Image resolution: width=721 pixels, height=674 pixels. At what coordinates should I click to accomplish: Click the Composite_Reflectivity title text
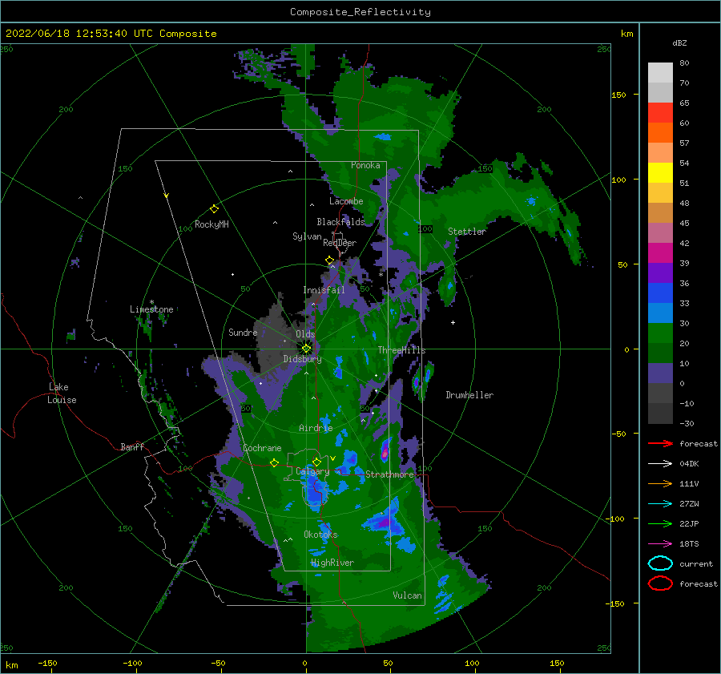360,12
